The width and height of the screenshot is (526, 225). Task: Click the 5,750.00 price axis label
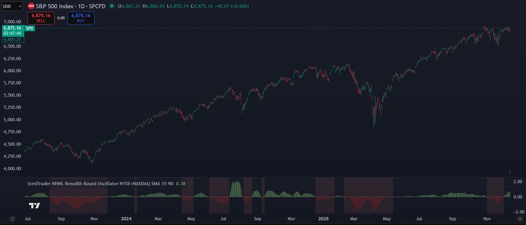pos(13,83)
